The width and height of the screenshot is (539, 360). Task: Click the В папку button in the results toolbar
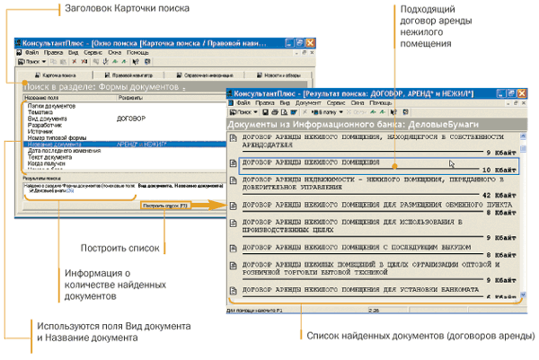click(x=324, y=112)
